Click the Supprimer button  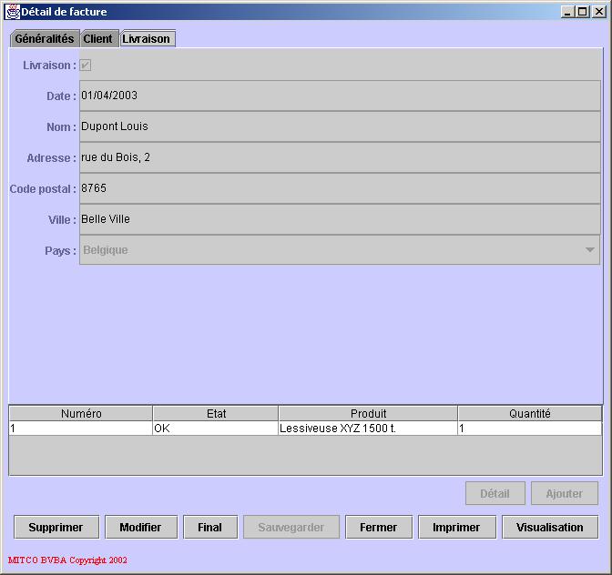[56, 527]
